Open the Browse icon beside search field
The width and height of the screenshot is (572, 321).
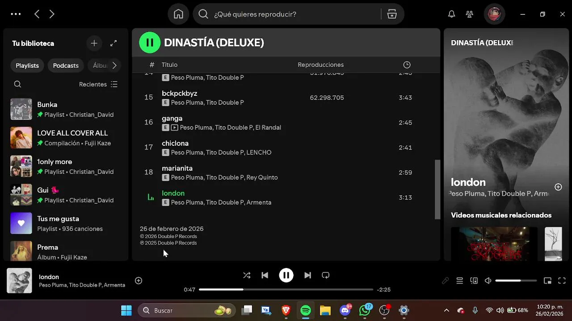pyautogui.click(x=392, y=14)
